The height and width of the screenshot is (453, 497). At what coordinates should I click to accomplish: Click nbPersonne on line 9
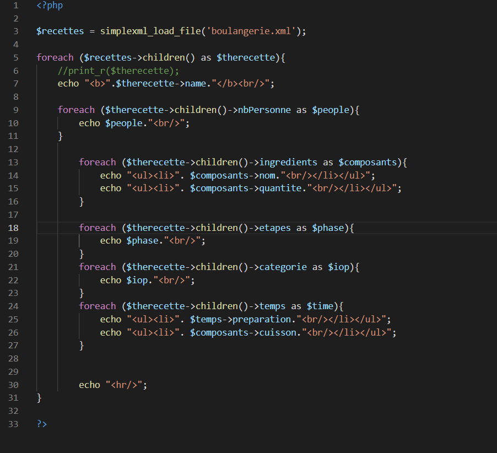(264, 110)
